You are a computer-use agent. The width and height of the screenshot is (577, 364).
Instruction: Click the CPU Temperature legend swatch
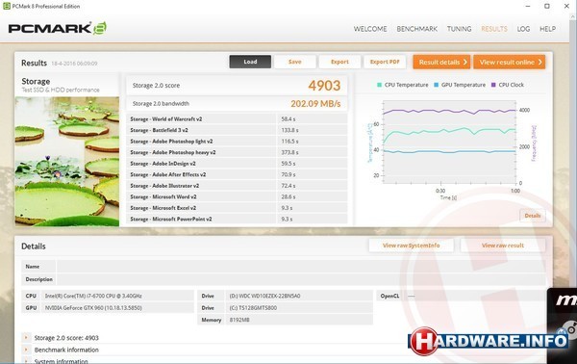[380, 85]
